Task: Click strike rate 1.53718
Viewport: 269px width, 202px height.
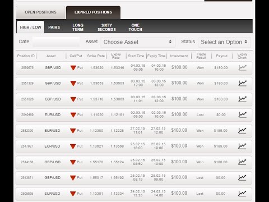Action: (x=96, y=99)
